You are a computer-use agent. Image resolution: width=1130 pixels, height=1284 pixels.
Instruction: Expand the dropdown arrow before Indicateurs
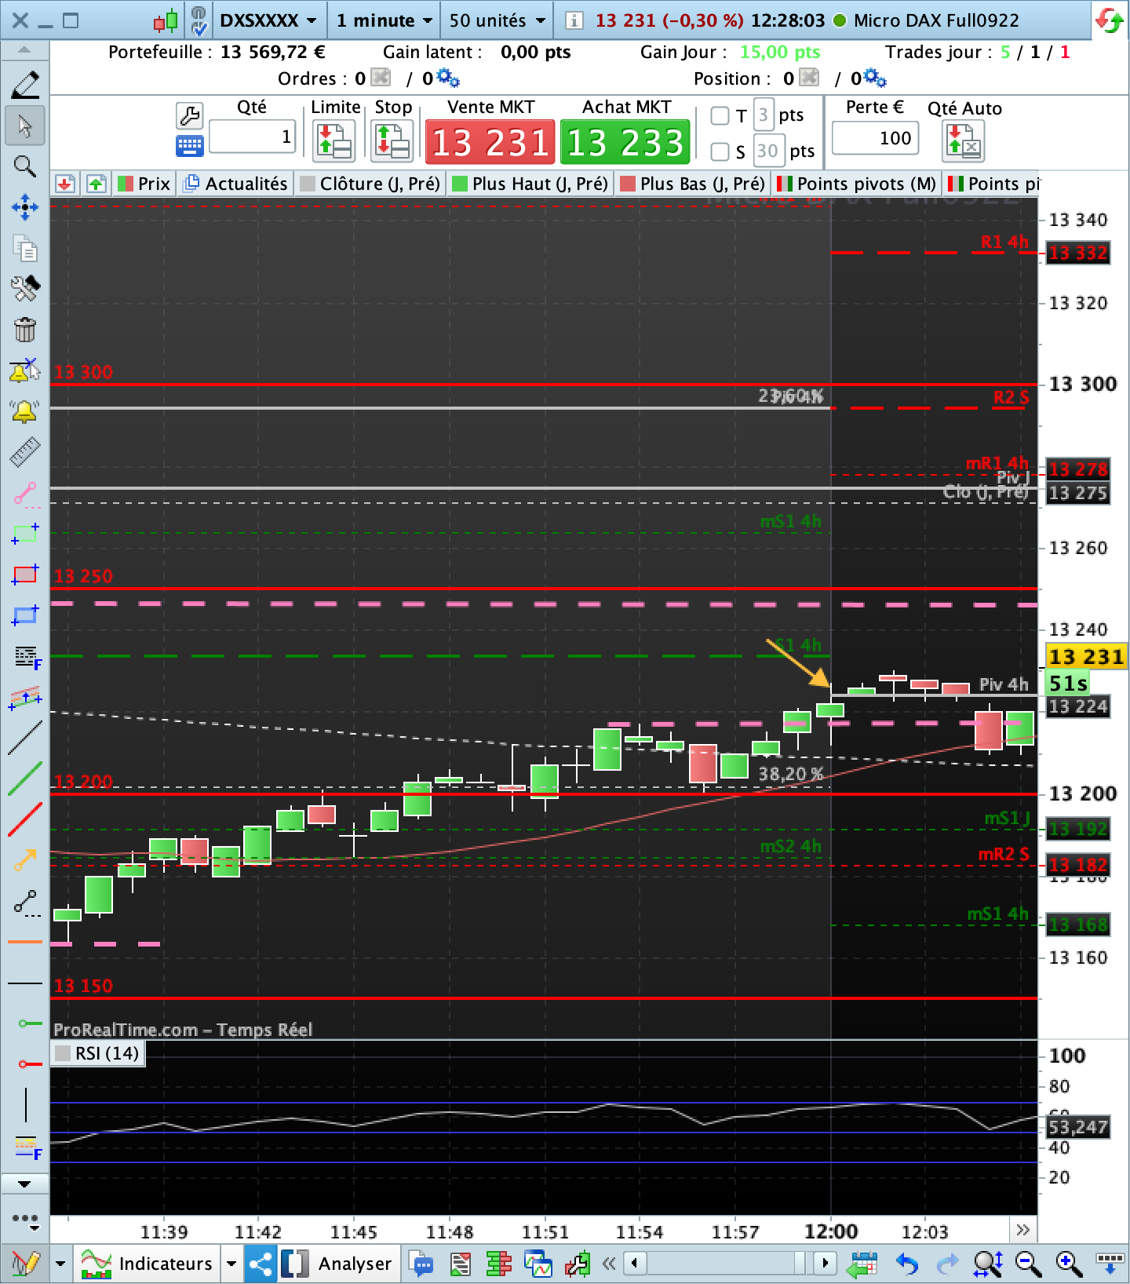pos(60,1264)
